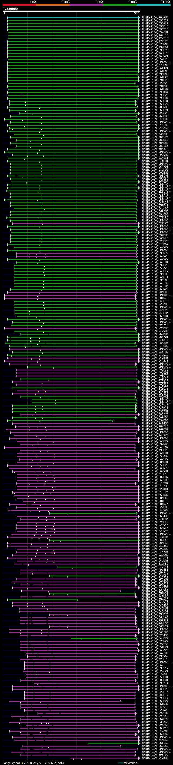The height and width of the screenshot is (765, 173).
Task: Click hit label UniRef100_Q5CUL2
Action: pyautogui.click(x=155, y=140)
